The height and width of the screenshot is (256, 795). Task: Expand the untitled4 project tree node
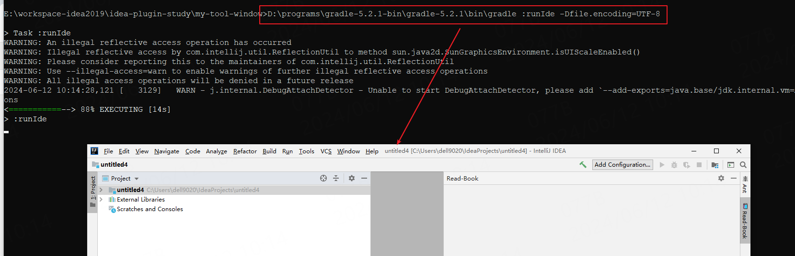tap(101, 190)
